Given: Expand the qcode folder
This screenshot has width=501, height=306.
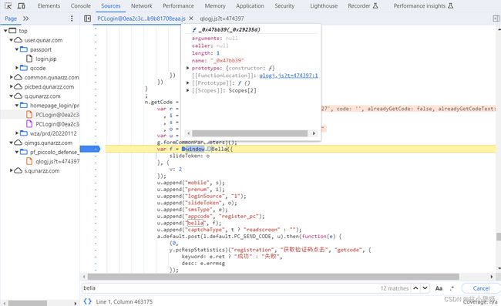Looking at the screenshot, I should coord(17,68).
